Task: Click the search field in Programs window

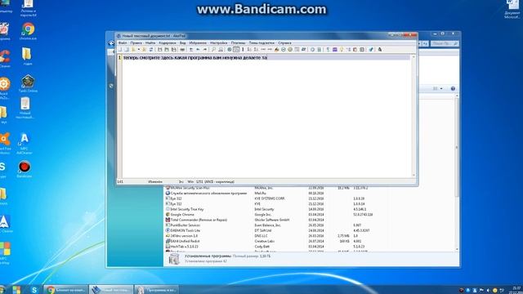Action: tap(445, 43)
